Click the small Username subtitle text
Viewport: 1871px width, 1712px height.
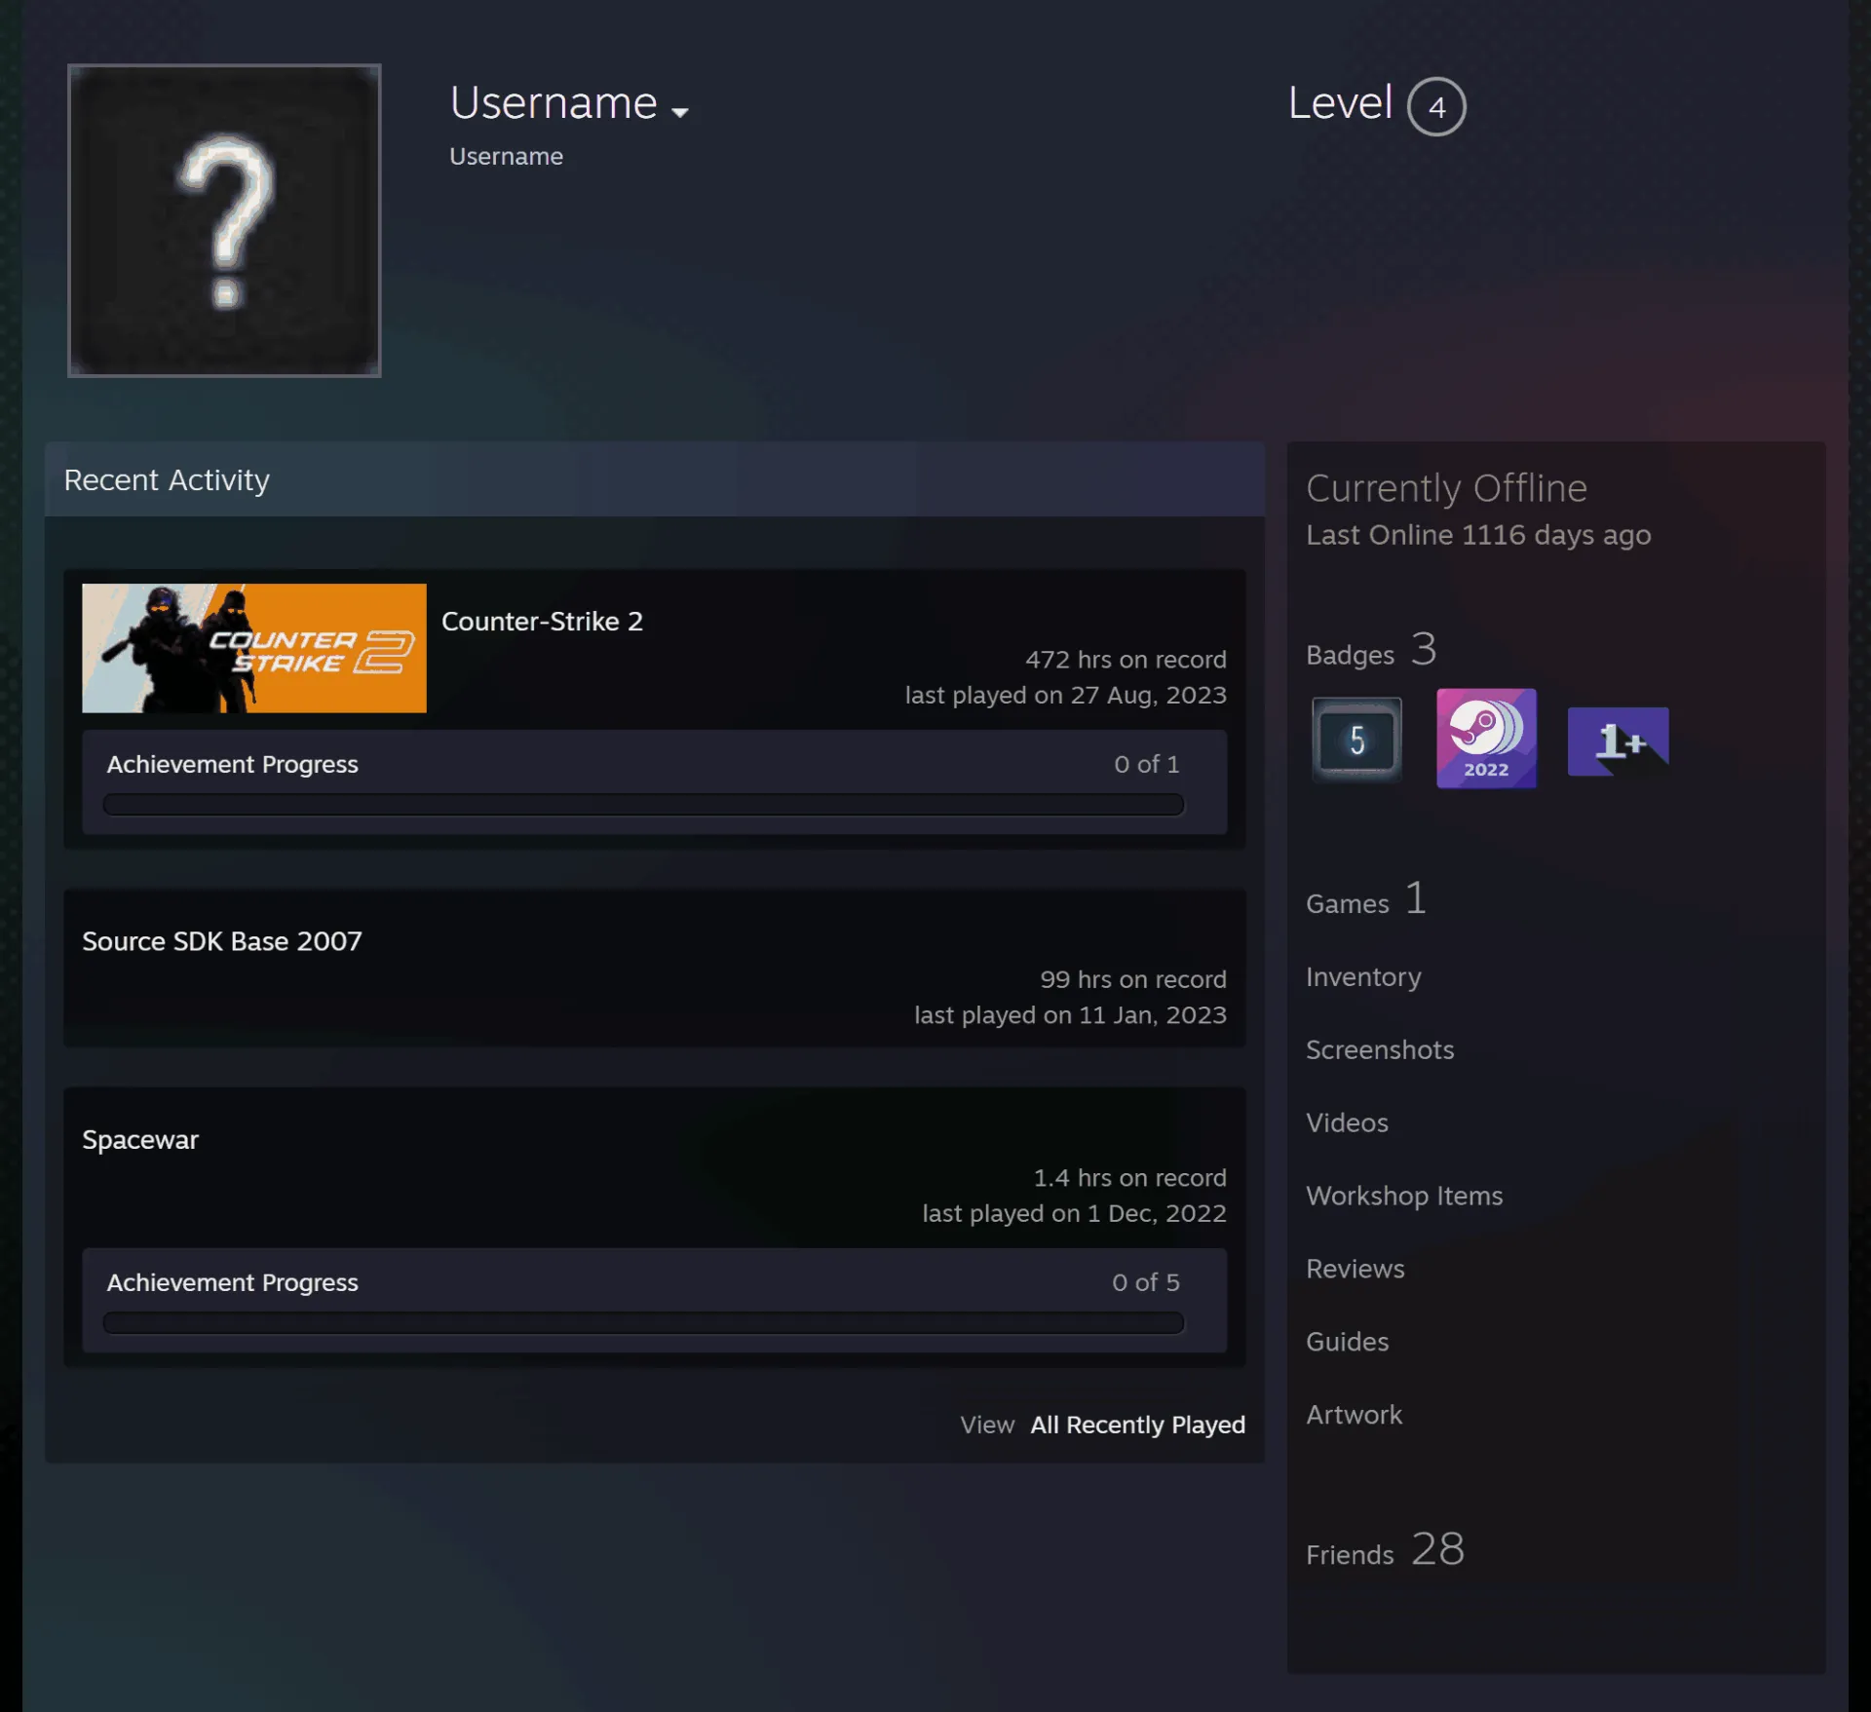coord(506,156)
